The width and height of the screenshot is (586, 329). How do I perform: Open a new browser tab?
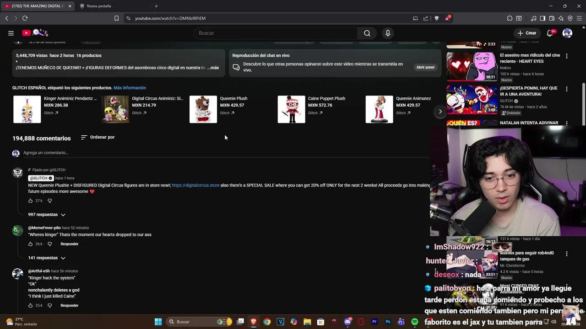click(156, 6)
